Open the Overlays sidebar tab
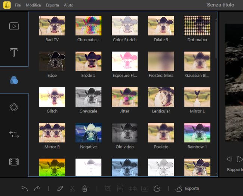 (x=14, y=107)
